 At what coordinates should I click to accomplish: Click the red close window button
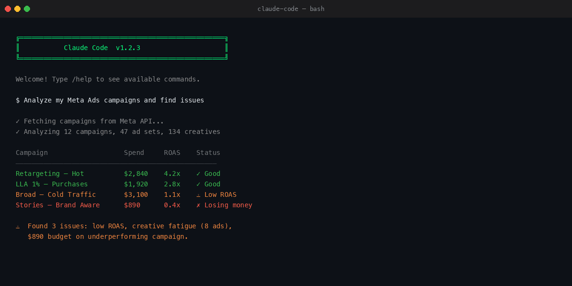click(8, 9)
